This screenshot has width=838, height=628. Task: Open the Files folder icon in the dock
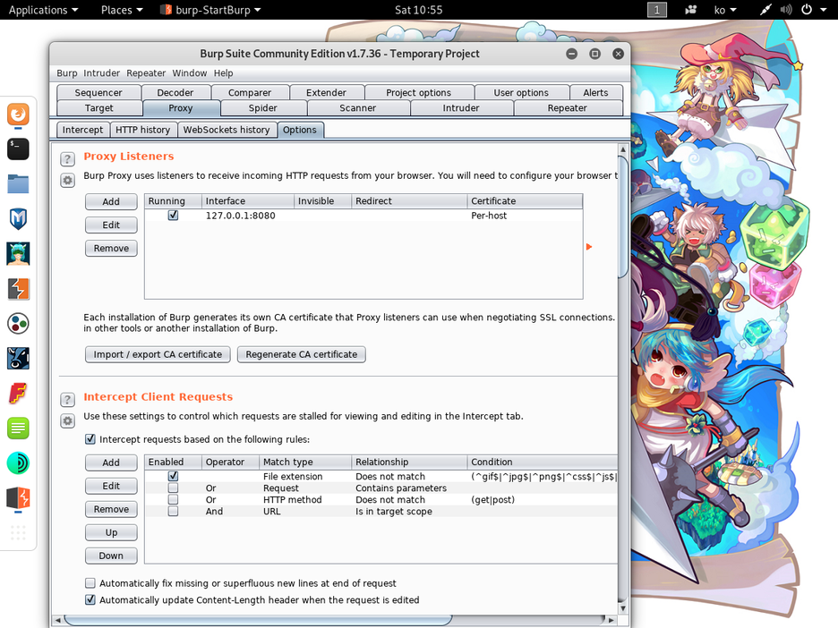pyautogui.click(x=18, y=183)
